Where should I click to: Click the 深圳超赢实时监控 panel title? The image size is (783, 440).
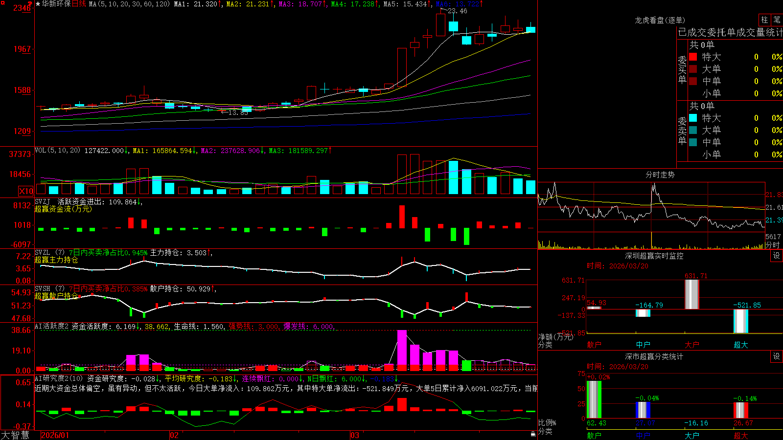click(x=654, y=256)
